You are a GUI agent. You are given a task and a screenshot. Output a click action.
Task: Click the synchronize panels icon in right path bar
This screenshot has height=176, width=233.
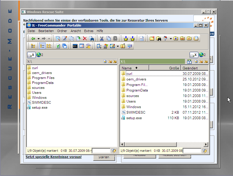tap(190, 61)
